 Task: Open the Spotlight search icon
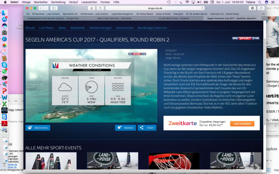(260, 2)
